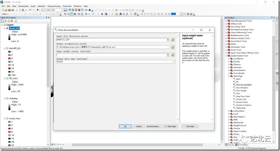Open the Environments settings

(153, 127)
